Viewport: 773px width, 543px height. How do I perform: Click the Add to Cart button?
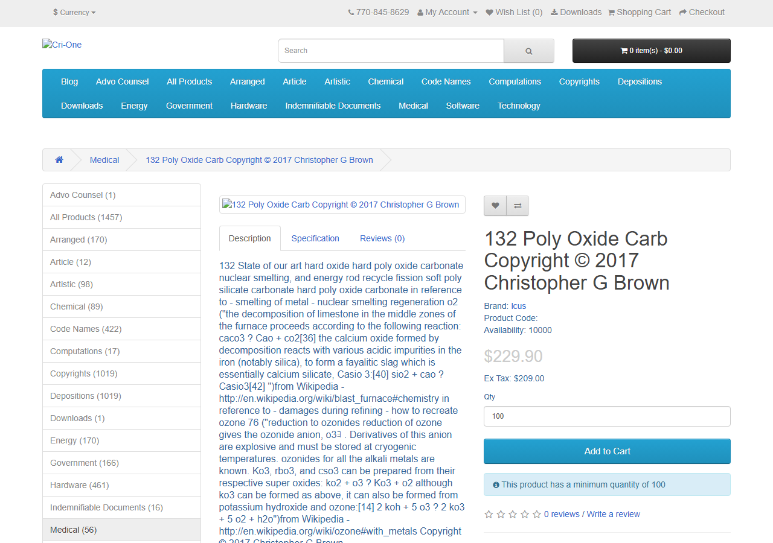(607, 451)
